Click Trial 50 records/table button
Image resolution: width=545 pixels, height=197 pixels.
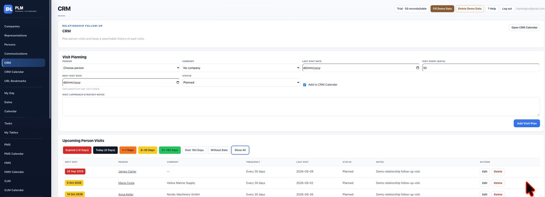coord(411,9)
